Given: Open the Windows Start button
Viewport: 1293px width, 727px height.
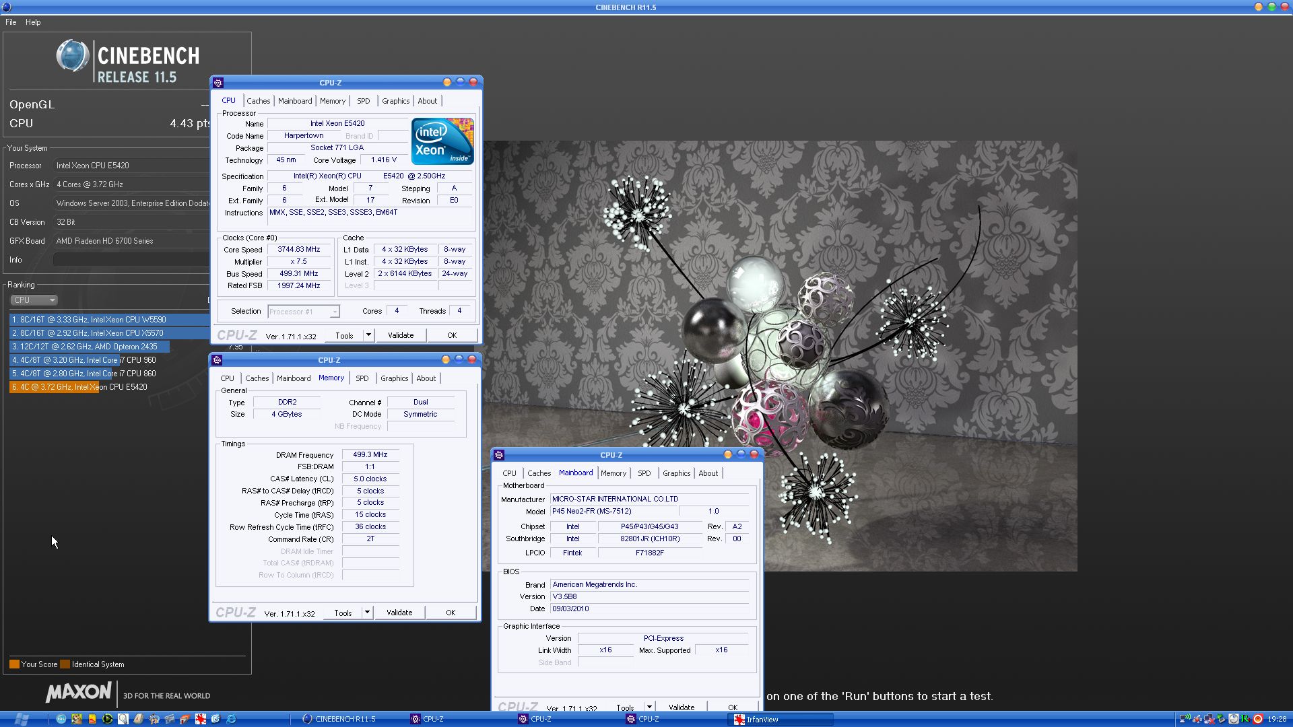Looking at the screenshot, I should pyautogui.click(x=22, y=719).
